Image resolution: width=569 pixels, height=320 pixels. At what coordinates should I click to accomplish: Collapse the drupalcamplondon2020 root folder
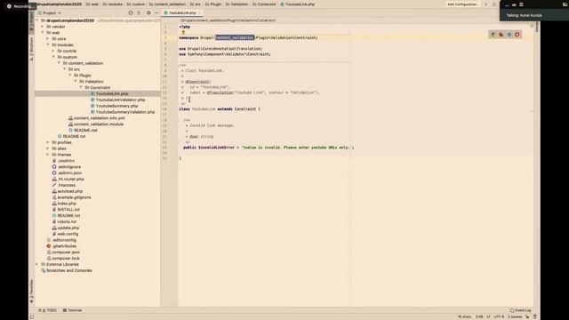(37, 20)
